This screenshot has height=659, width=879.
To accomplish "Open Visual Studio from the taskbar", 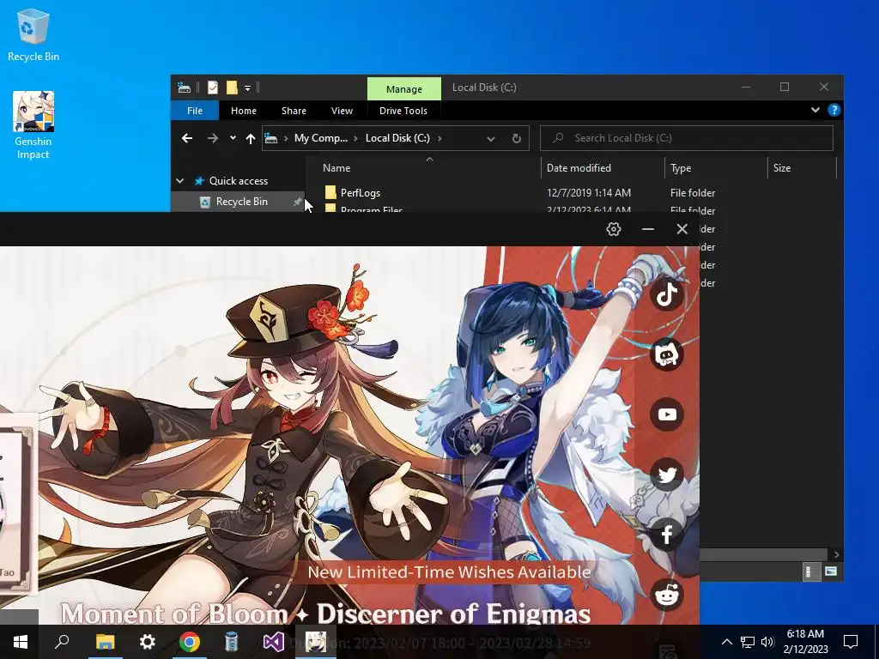I will coord(274,642).
